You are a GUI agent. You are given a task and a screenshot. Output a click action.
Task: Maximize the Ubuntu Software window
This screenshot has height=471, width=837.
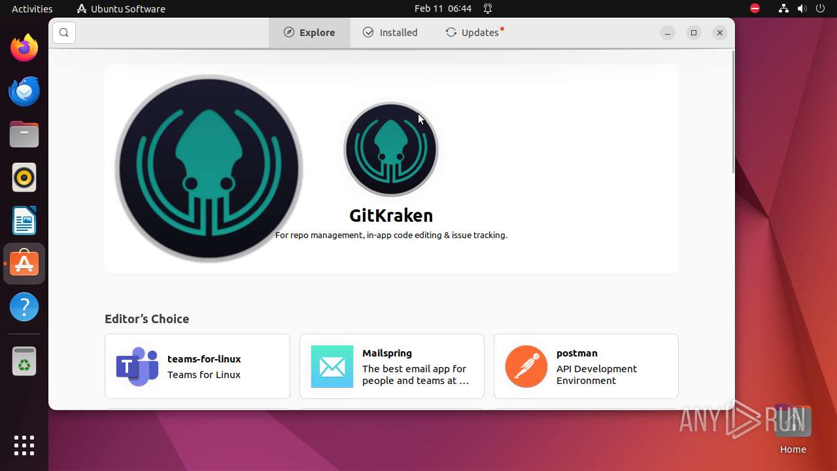coord(694,33)
